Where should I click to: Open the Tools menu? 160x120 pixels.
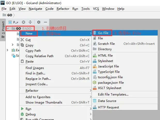tap(86, 9)
